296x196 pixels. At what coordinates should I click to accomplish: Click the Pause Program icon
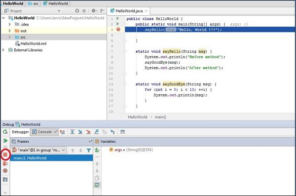click(5, 147)
